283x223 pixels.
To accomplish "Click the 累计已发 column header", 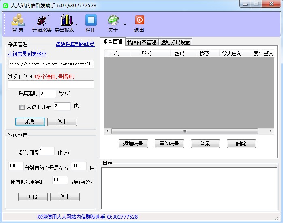I will [x=263, y=53].
